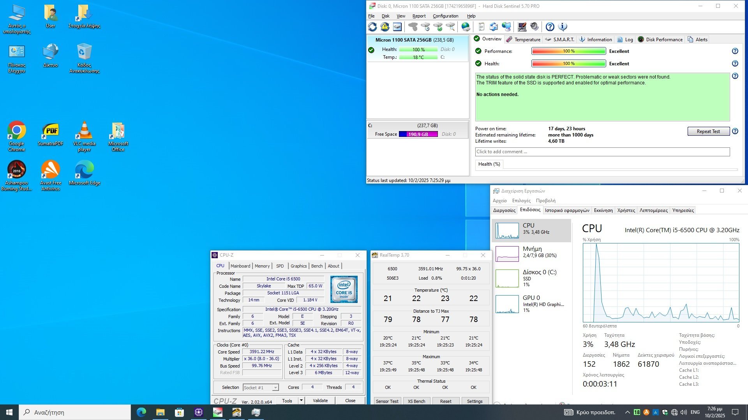The width and height of the screenshot is (748, 420).
Task: Open Εκκίνηση tab in Task Manager
Action: click(x=603, y=210)
